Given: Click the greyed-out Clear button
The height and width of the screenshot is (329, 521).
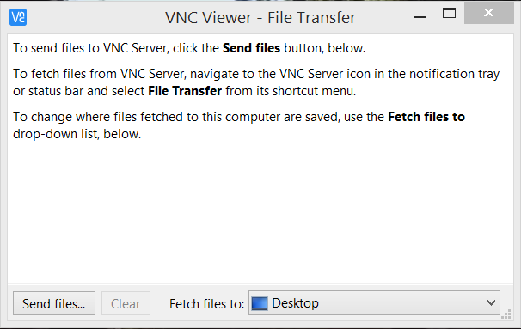Looking at the screenshot, I should tap(126, 303).
